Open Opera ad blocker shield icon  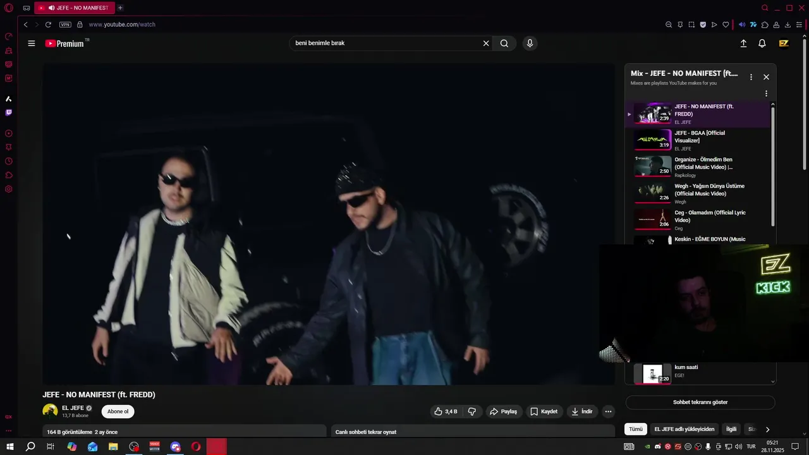coord(703,25)
